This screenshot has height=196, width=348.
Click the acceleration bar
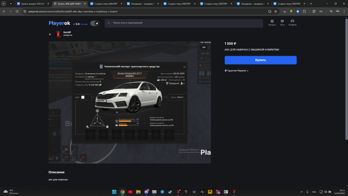point(129,125)
